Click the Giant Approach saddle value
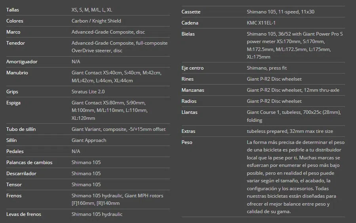This screenshot has height=223, width=356. click(x=89, y=140)
